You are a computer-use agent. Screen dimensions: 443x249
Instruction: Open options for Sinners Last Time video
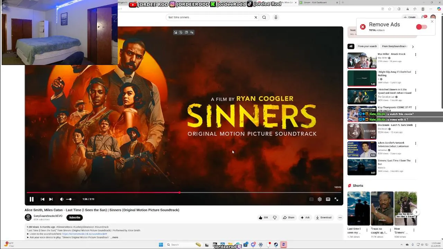point(416,161)
